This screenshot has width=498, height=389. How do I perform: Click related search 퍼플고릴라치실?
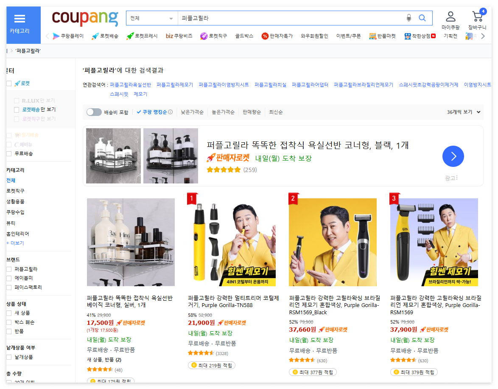(270, 85)
